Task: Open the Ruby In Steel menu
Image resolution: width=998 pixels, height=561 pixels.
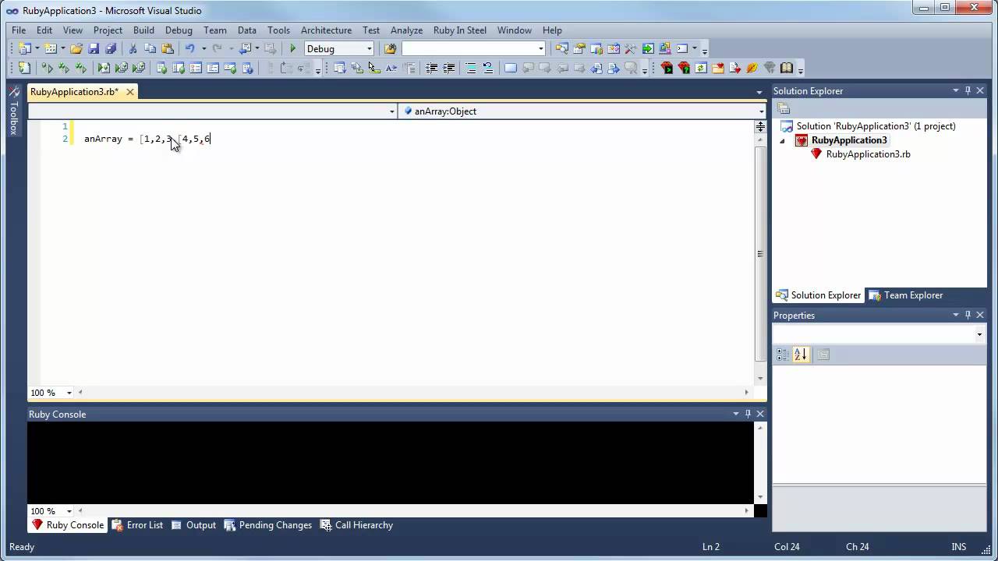Action: [460, 30]
